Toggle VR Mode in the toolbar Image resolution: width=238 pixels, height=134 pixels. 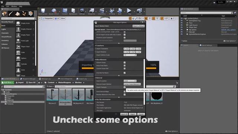[x=112, y=12]
